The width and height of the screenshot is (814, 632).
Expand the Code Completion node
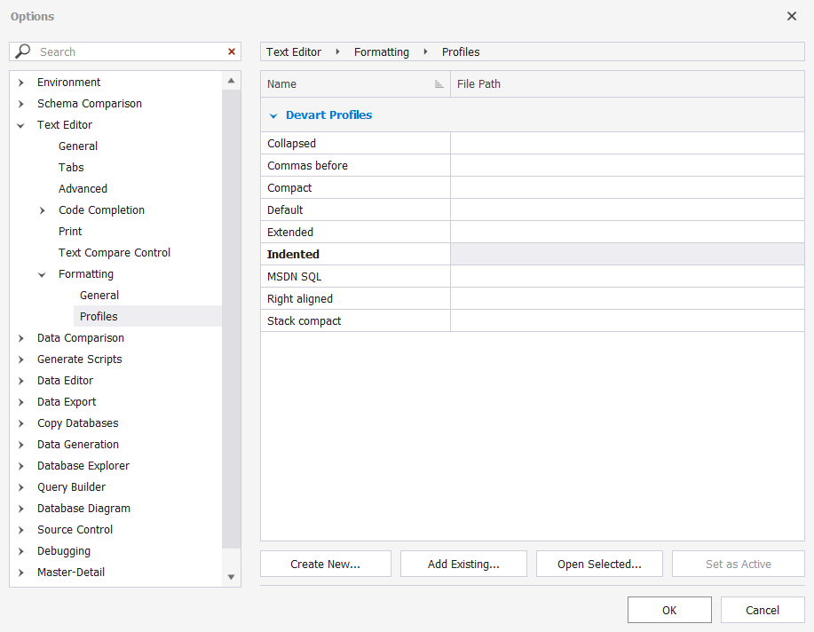click(x=41, y=209)
